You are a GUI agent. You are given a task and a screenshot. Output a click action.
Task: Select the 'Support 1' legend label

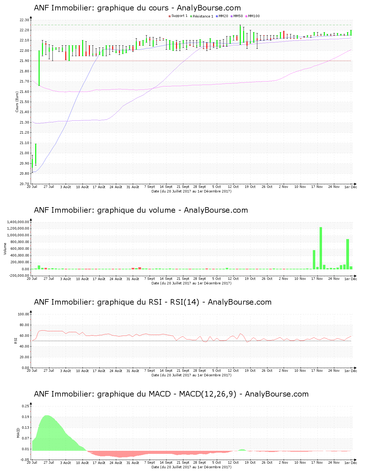179,16
